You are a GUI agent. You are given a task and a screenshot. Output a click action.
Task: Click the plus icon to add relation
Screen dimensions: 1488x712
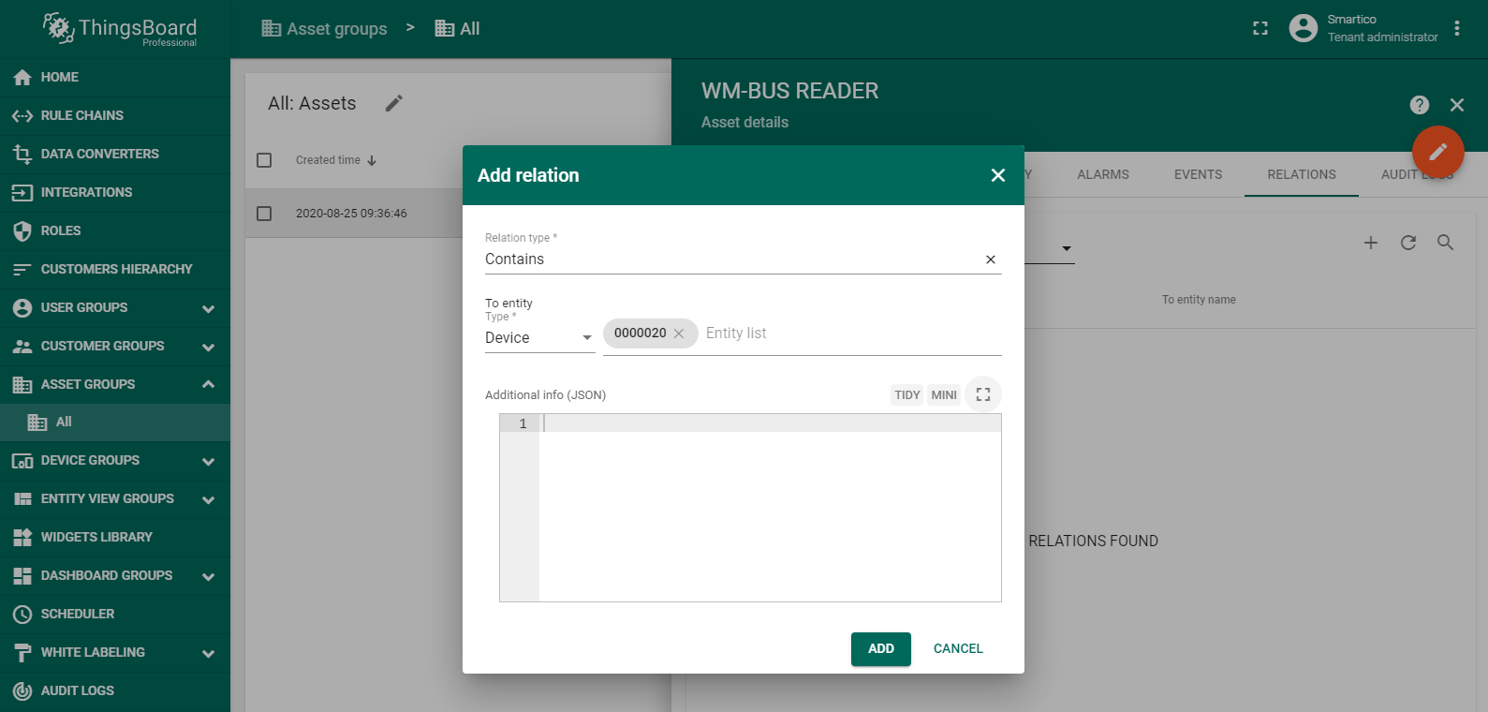(x=1370, y=243)
